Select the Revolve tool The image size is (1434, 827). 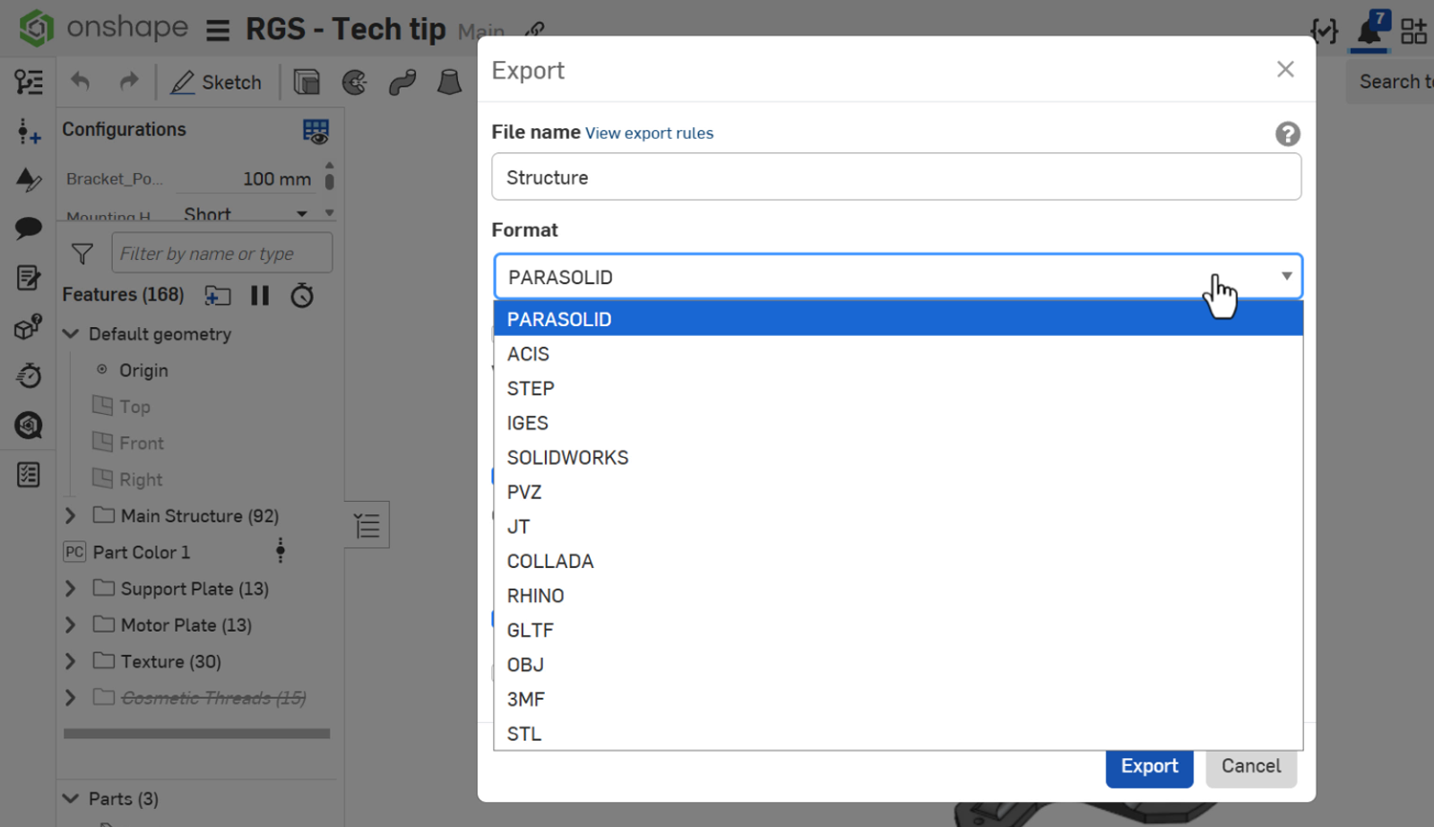click(x=355, y=82)
